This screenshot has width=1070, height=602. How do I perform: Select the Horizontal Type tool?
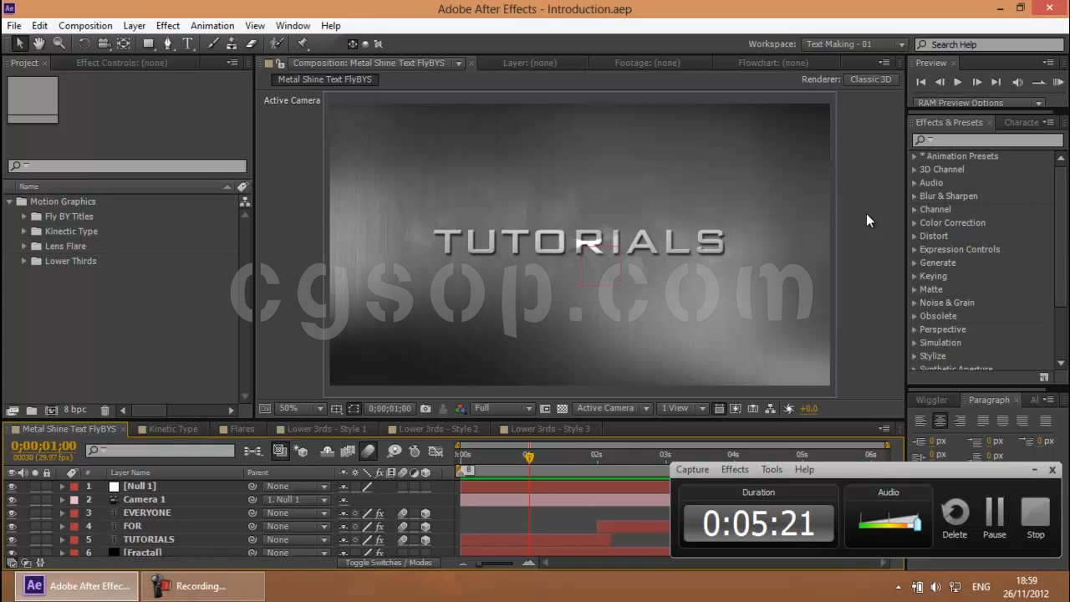point(187,43)
